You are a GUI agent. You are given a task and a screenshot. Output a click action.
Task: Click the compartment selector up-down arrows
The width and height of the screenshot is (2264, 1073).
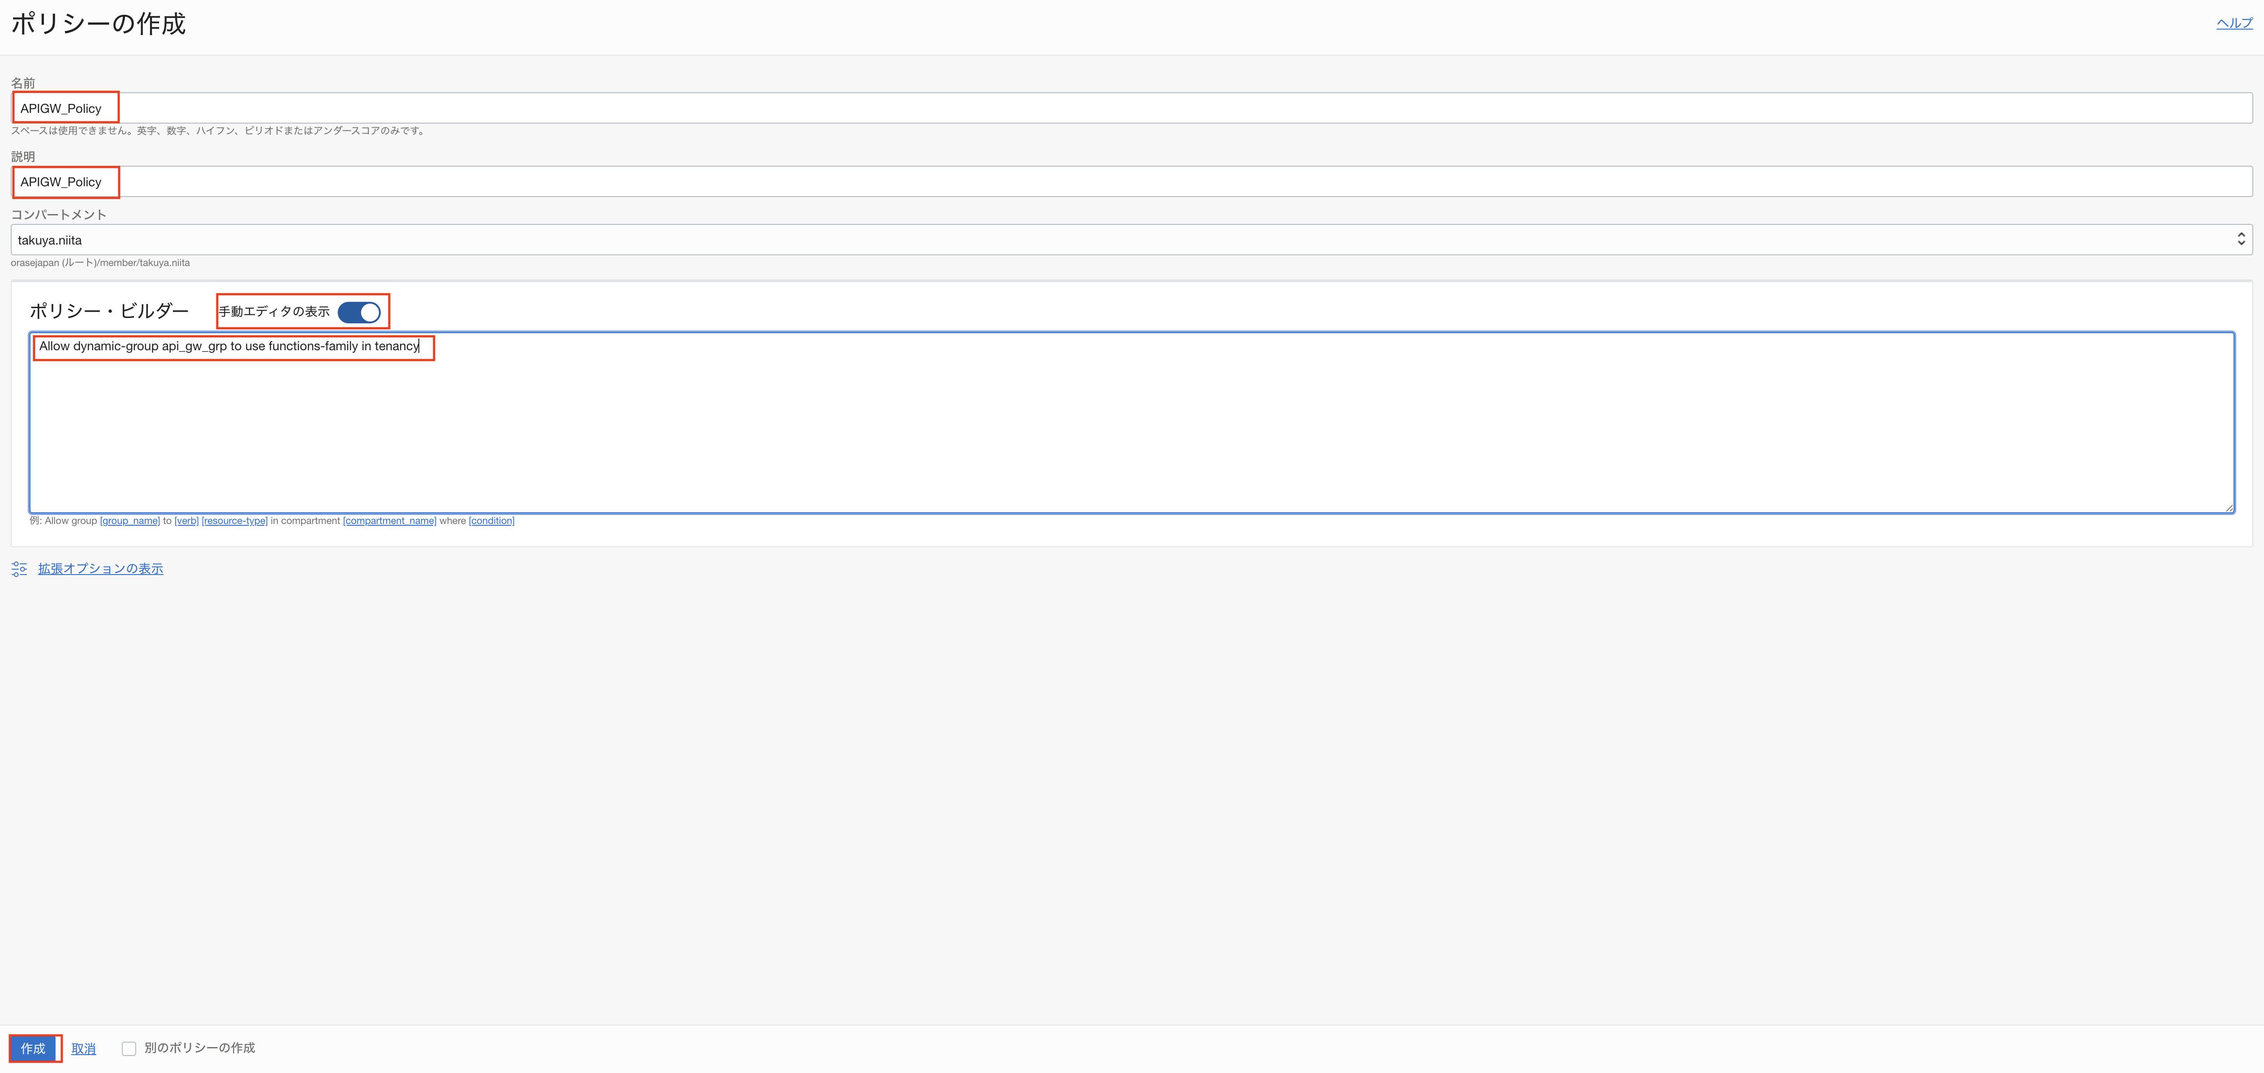point(2240,239)
